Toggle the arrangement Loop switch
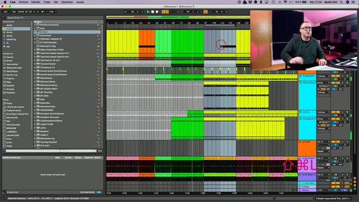 tap(205, 12)
